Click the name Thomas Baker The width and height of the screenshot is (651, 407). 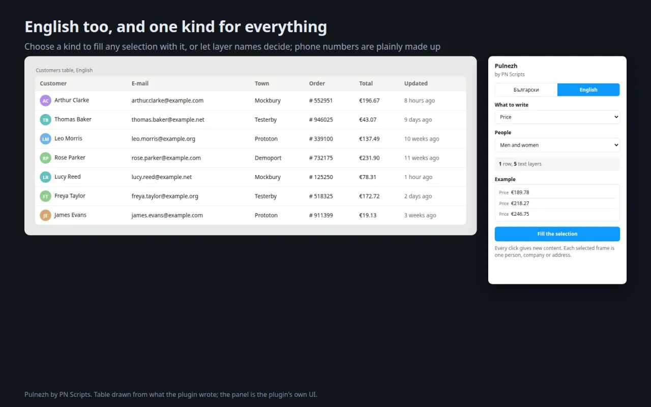click(73, 120)
